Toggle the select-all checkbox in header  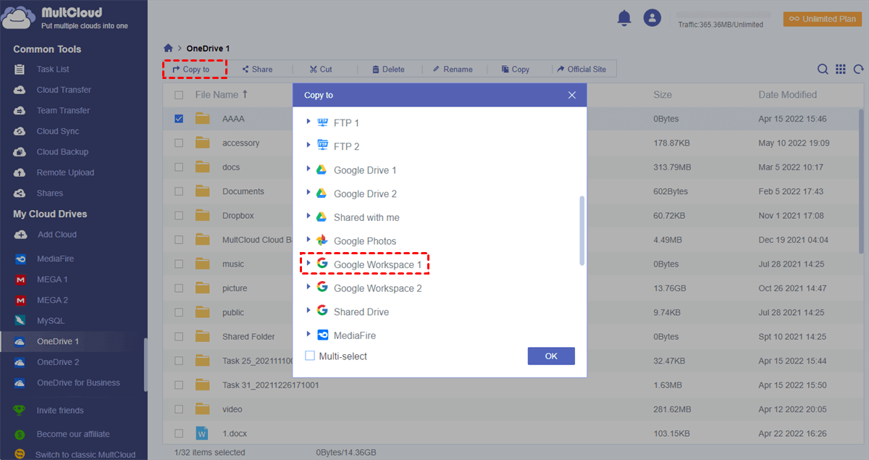coord(179,95)
